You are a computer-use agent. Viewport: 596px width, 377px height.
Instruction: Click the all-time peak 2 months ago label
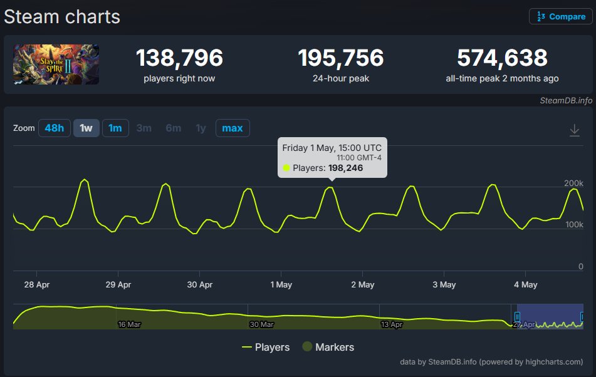tap(502, 78)
